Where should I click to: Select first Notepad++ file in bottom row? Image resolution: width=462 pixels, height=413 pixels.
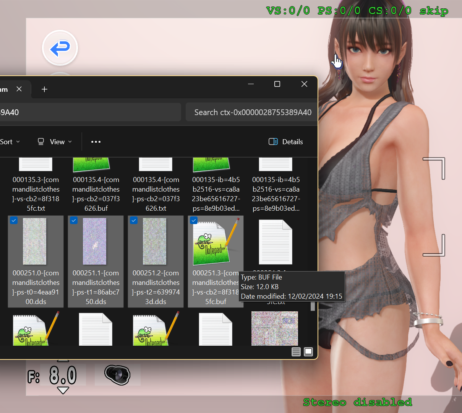point(36,329)
